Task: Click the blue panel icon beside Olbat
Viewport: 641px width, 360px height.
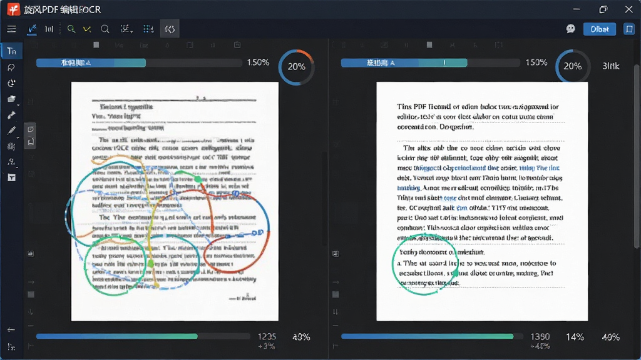Action: tap(629, 29)
